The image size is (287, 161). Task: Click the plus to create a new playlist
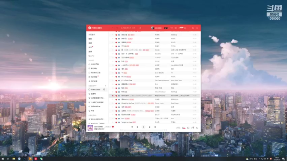[x=105, y=86]
